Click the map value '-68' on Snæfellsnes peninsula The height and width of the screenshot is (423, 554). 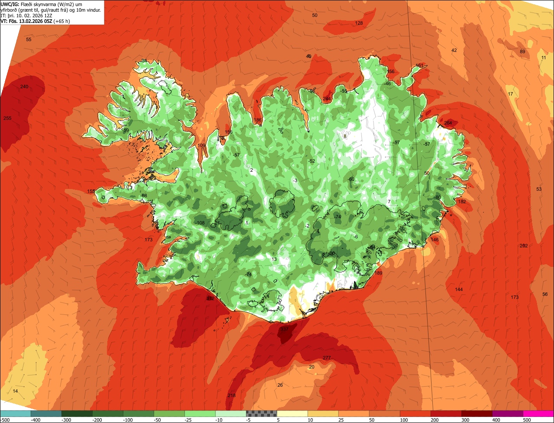144,195
